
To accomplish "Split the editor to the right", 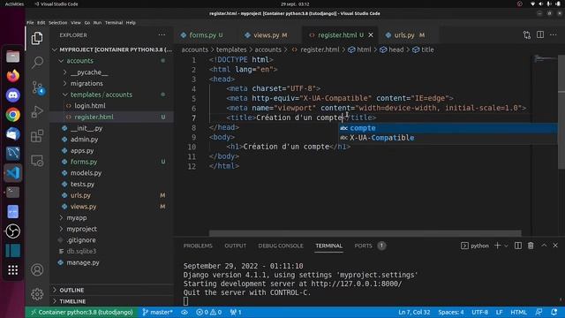I will click(540, 35).
